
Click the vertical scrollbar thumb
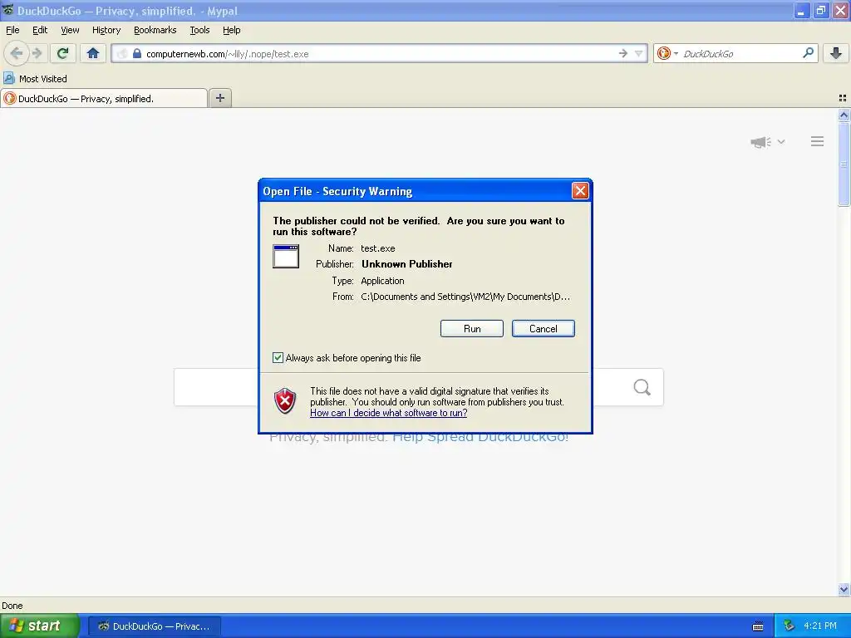[x=844, y=164]
